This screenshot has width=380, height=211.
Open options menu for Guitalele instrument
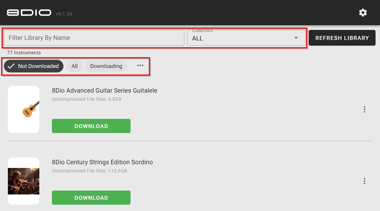point(364,109)
